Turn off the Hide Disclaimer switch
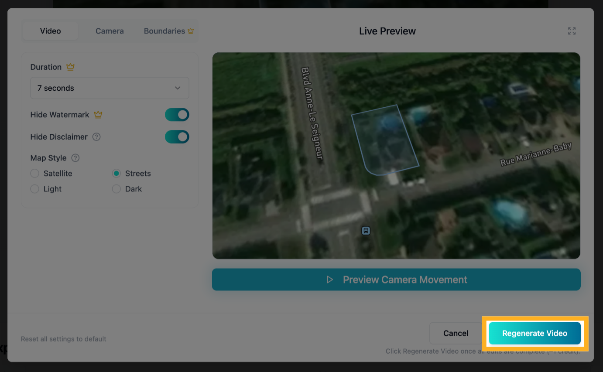Image resolution: width=603 pixels, height=372 pixels. click(177, 137)
